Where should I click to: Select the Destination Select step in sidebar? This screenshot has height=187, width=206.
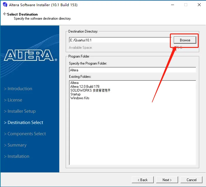pos(23,122)
